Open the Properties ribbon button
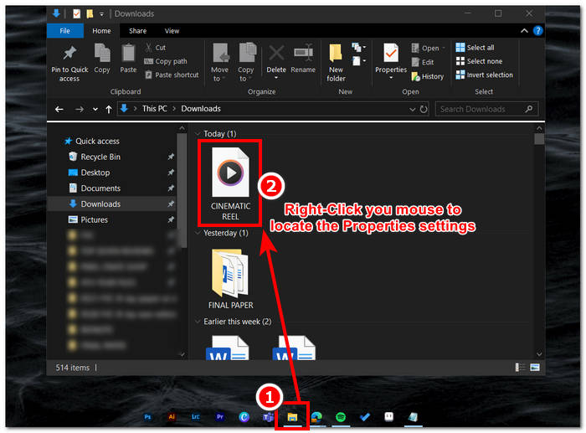586x433 pixels. 391,61
